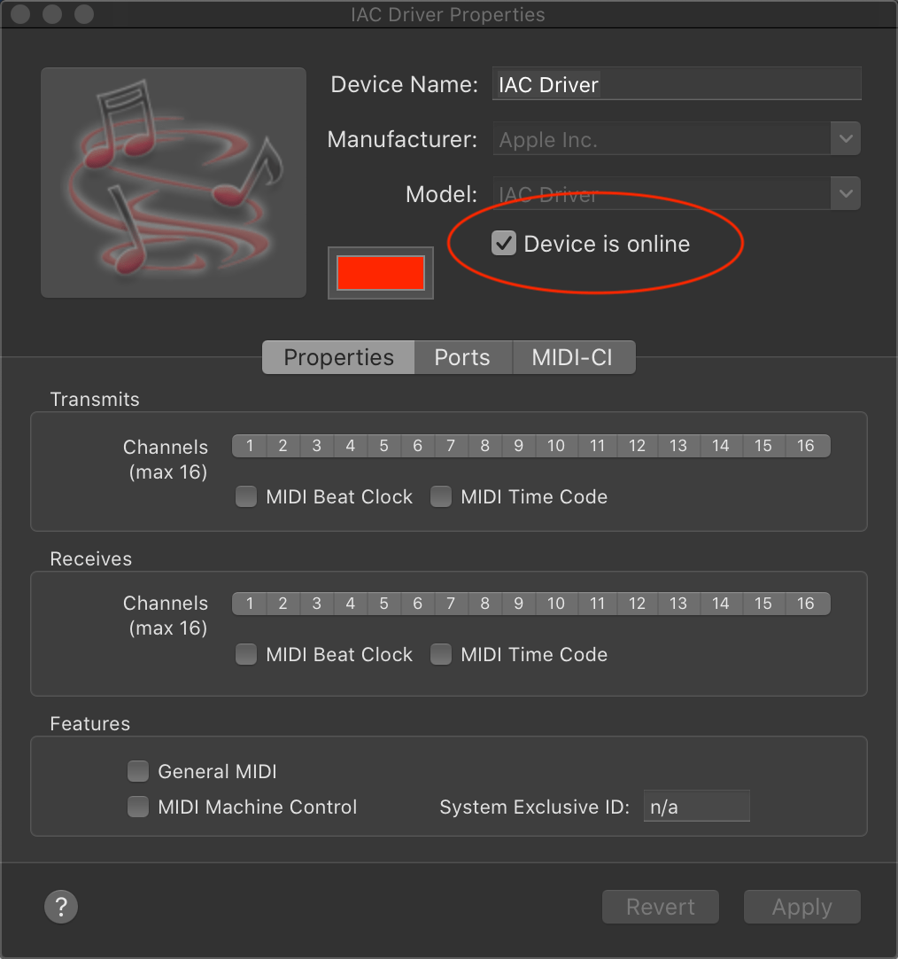Toggle Receives channel 11
The height and width of the screenshot is (959, 898).
(x=597, y=604)
